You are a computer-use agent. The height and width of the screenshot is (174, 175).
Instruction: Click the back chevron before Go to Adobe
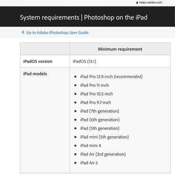point(23,32)
